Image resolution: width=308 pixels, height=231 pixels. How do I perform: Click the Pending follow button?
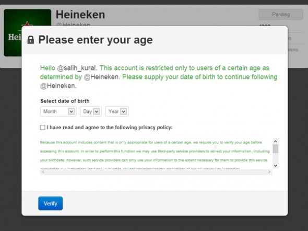[x=281, y=14]
